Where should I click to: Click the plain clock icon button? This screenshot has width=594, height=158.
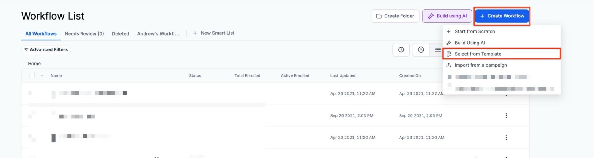421,50
